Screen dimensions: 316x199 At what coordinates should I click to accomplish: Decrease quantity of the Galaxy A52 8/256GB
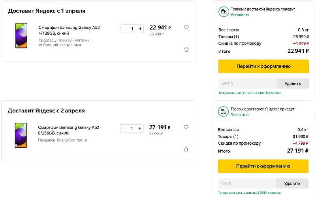click(124, 128)
